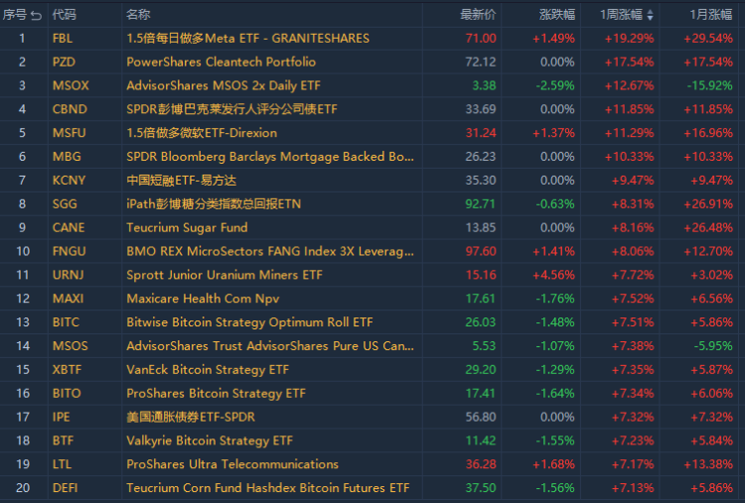Sort by 最新价 column header
This screenshot has height=503, width=745.
[478, 15]
